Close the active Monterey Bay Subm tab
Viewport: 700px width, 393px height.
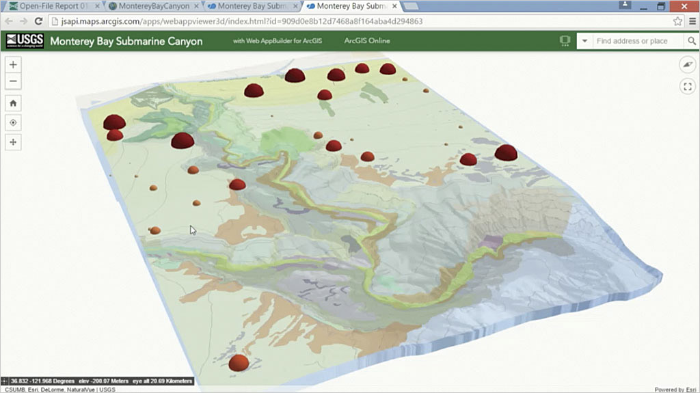click(394, 6)
